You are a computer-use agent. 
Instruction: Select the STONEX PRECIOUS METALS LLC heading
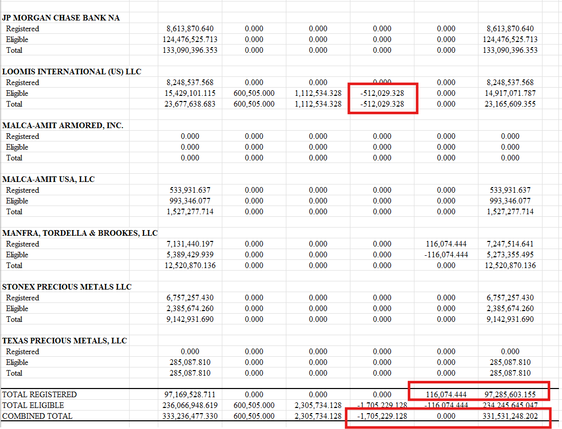point(67,287)
